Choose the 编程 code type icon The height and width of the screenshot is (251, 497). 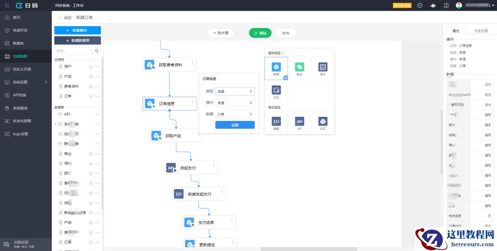(x=276, y=123)
